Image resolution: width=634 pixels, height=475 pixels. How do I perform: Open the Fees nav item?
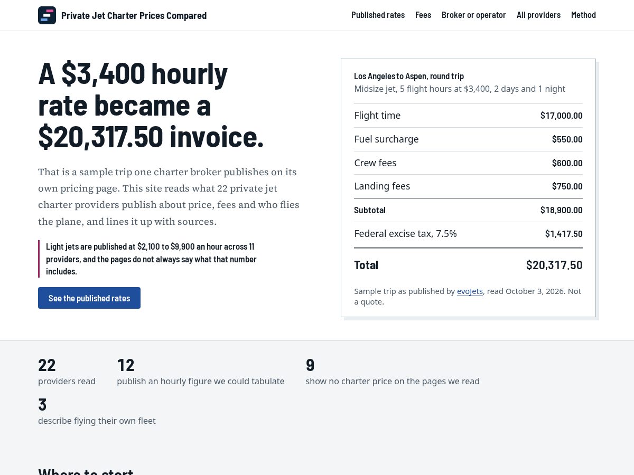[423, 15]
